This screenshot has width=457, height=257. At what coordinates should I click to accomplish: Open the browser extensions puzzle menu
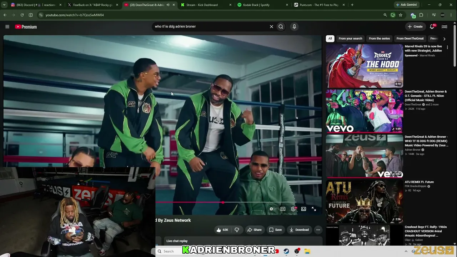pos(421,15)
